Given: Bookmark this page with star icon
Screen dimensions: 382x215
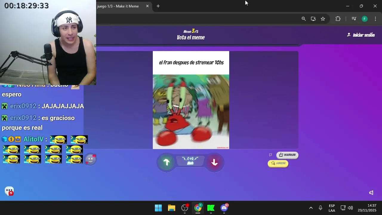Looking at the screenshot, I should tap(323, 19).
